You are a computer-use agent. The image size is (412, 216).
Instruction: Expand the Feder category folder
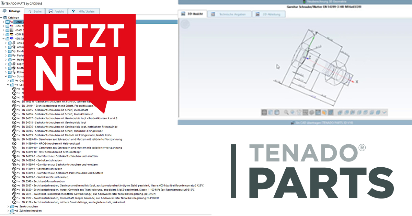point(6,55)
